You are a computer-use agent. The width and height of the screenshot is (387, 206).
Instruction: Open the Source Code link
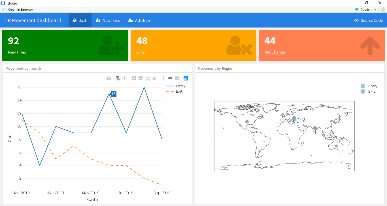point(369,20)
